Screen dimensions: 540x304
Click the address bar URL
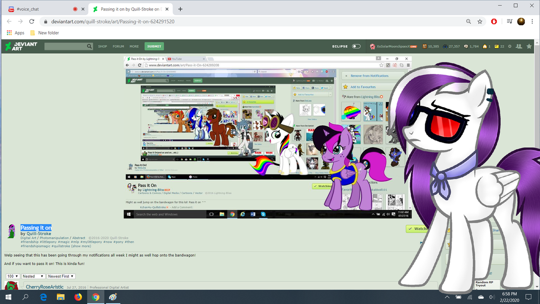[x=113, y=22]
